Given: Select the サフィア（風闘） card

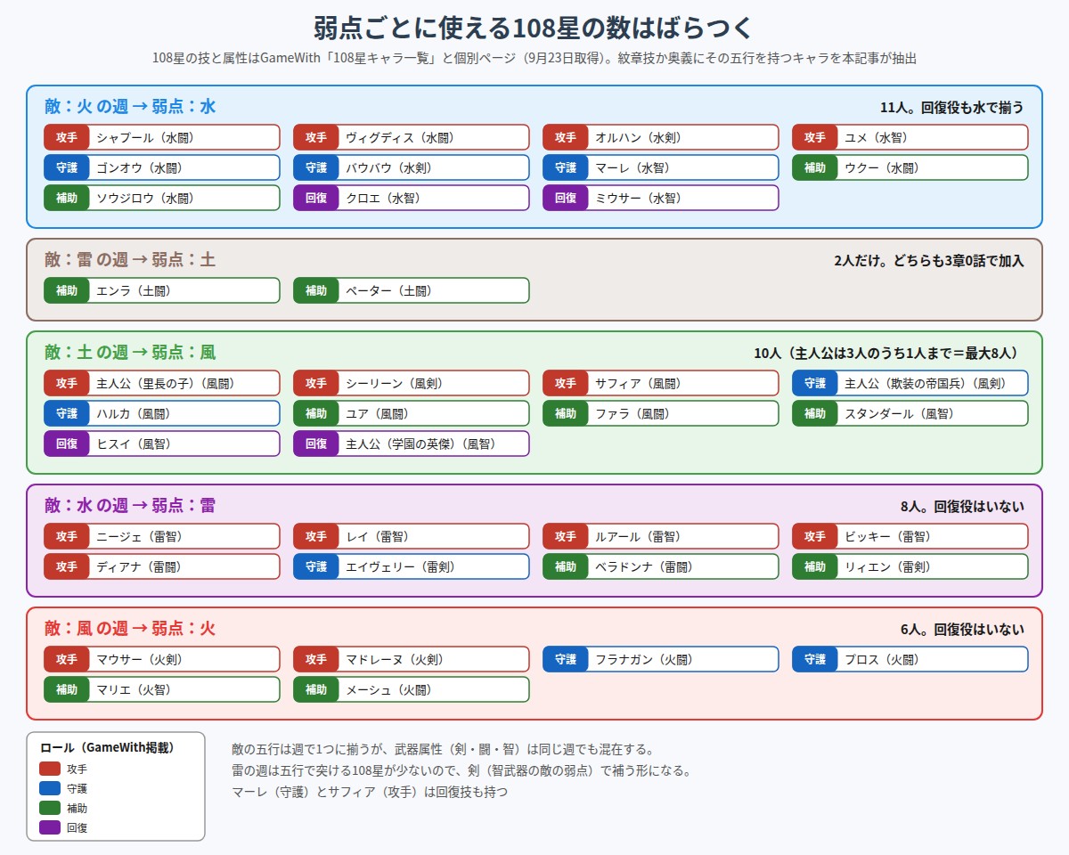Looking at the screenshot, I should (661, 383).
